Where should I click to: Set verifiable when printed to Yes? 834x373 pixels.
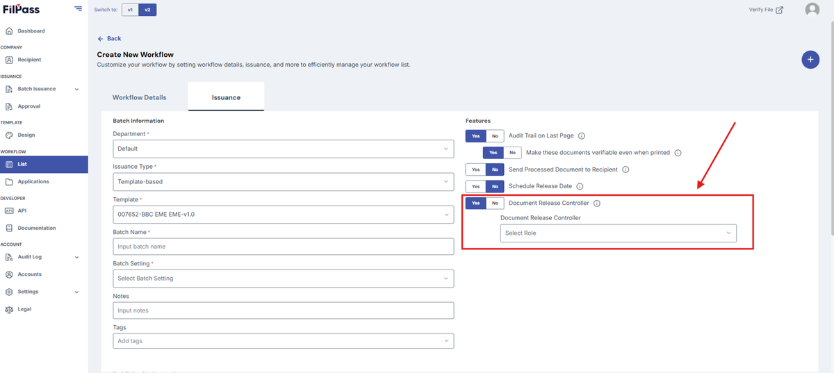pyautogui.click(x=493, y=153)
